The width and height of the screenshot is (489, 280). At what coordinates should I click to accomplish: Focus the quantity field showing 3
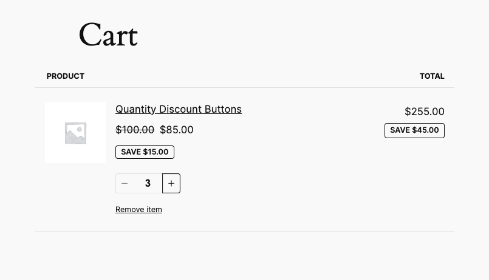(x=148, y=183)
